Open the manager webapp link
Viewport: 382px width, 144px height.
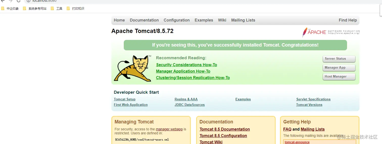(169, 129)
